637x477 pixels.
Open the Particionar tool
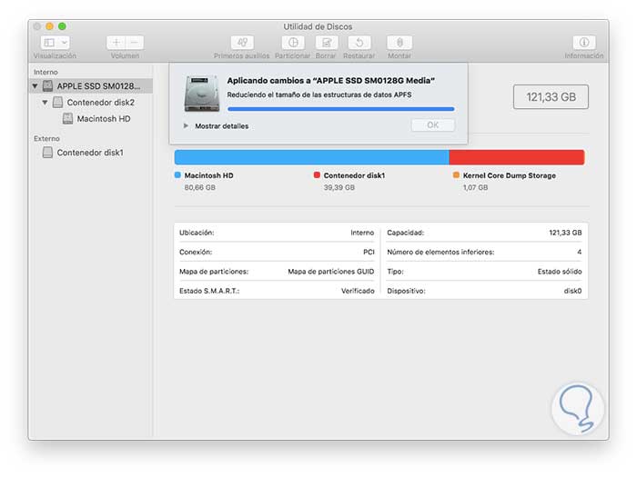[x=293, y=42]
